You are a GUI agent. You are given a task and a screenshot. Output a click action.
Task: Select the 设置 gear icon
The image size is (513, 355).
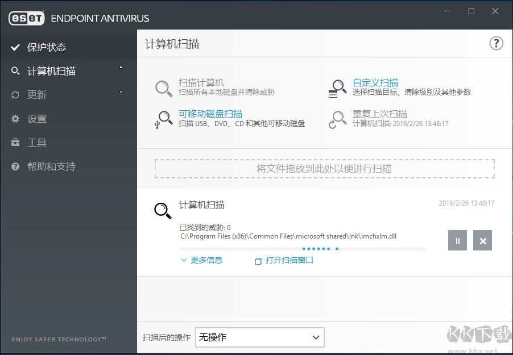[x=15, y=119]
